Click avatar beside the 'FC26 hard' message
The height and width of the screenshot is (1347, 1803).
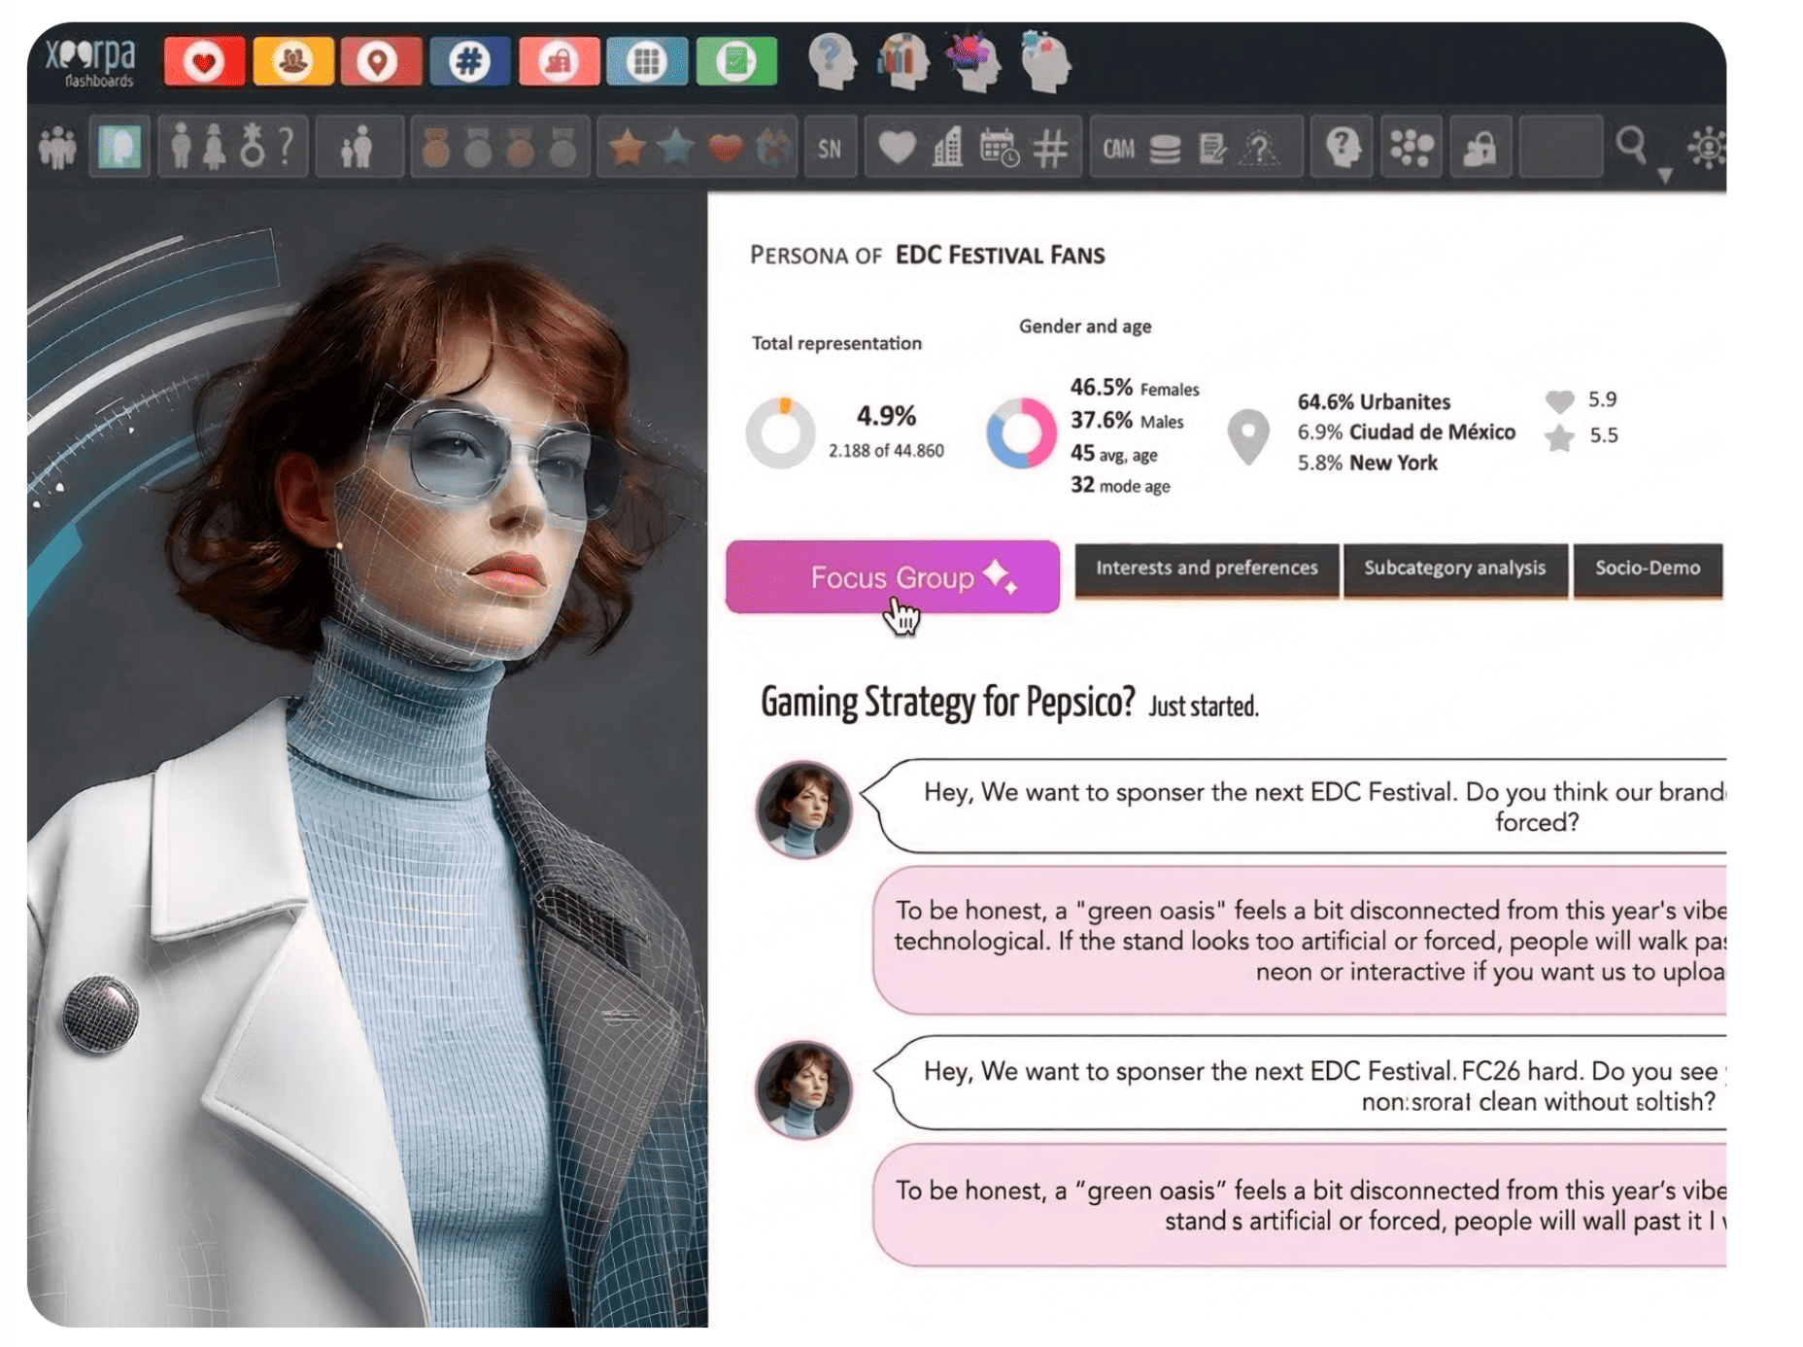803,1089
